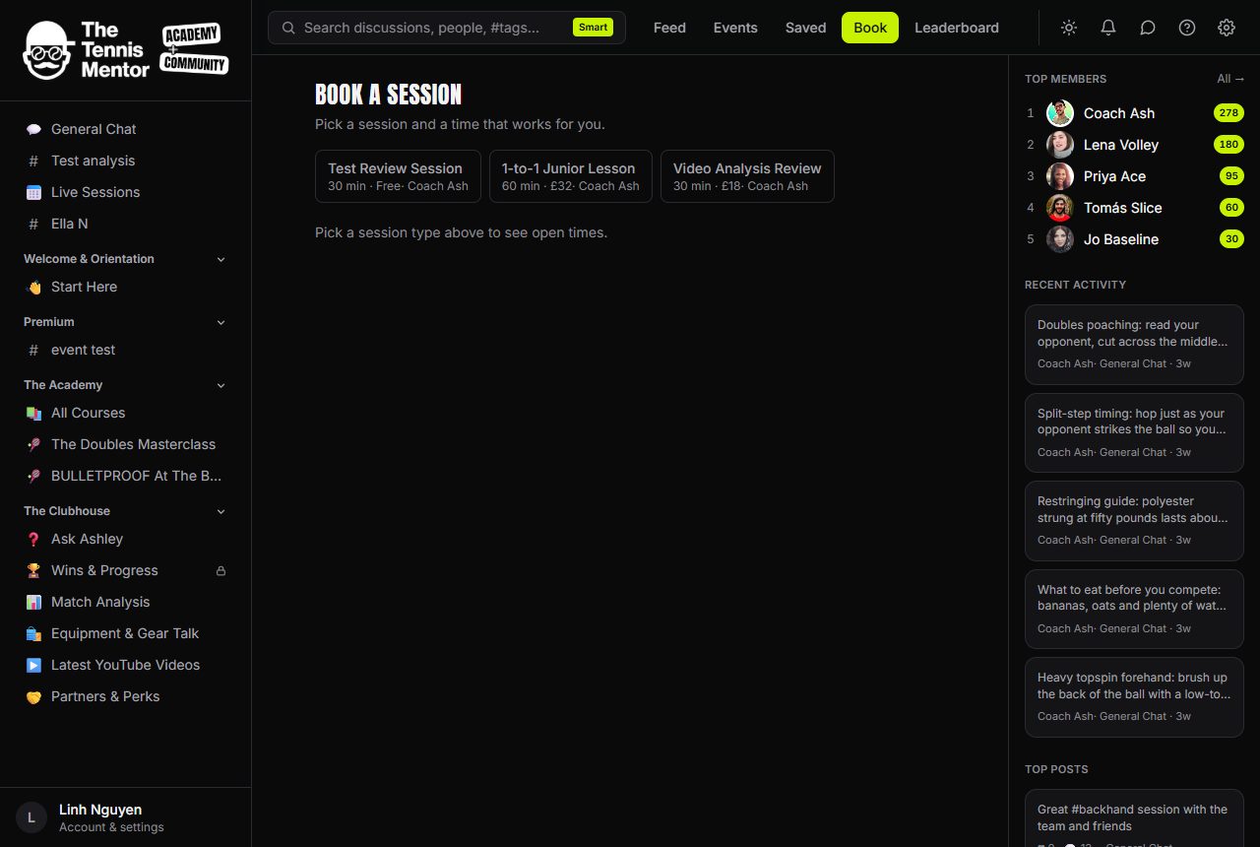Click the Partners & Perks handshake icon
The height and width of the screenshot is (847, 1260).
click(33, 696)
